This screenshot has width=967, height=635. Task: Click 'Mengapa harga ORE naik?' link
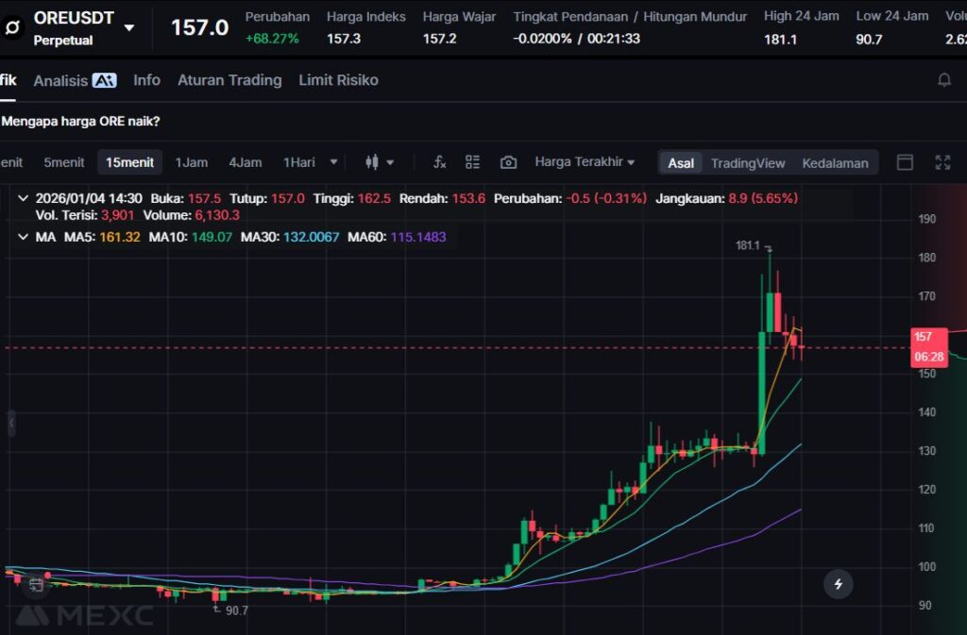80,121
